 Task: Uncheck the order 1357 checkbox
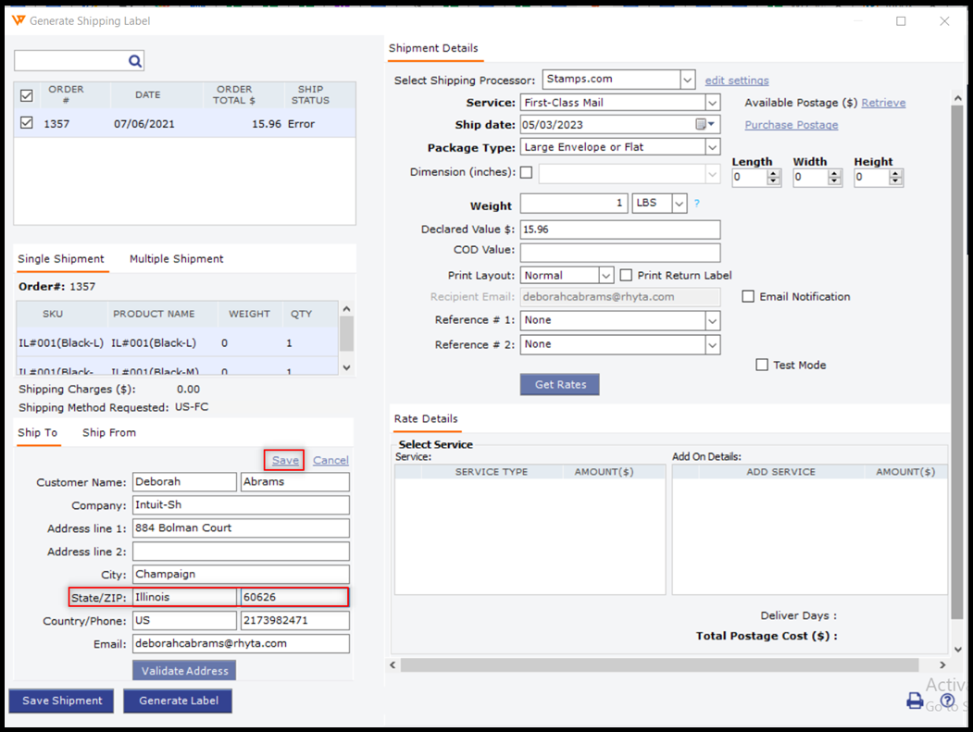point(26,123)
